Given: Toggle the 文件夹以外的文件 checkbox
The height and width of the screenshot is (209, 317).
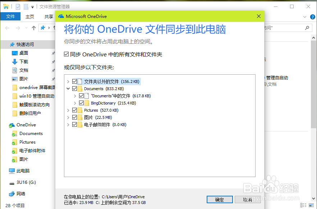Looking at the screenshot, I should [x=75, y=82].
